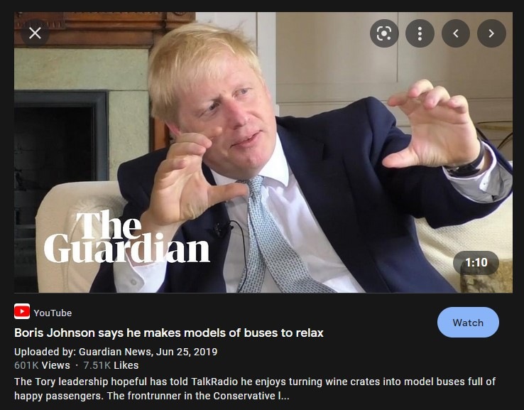Click the Jun 25, 2019 upload date
The width and height of the screenshot is (524, 410).
pos(187,352)
